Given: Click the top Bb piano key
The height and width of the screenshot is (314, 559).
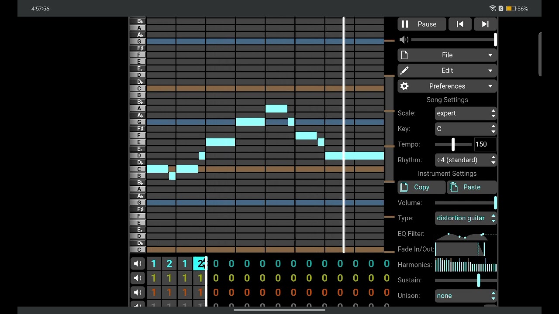Looking at the screenshot, I should (x=138, y=21).
